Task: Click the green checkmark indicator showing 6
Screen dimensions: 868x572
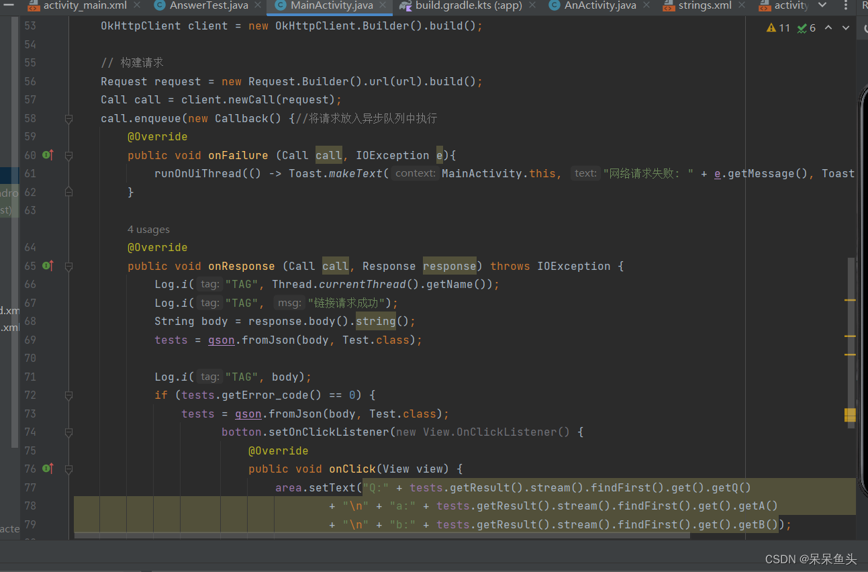Action: click(x=807, y=28)
